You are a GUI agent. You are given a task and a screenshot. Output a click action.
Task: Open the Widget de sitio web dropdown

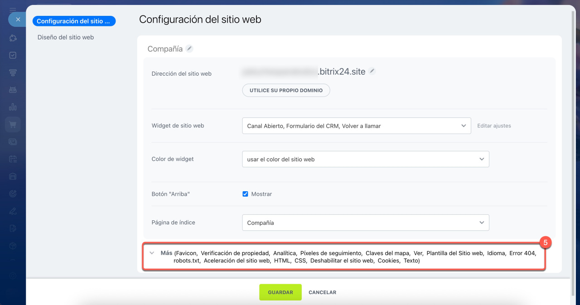pos(356,126)
